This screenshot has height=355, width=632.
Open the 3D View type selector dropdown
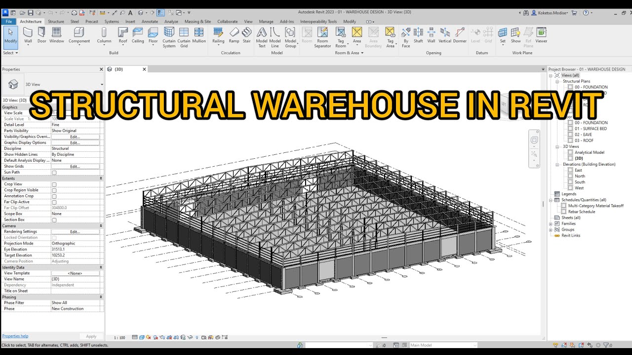click(102, 84)
